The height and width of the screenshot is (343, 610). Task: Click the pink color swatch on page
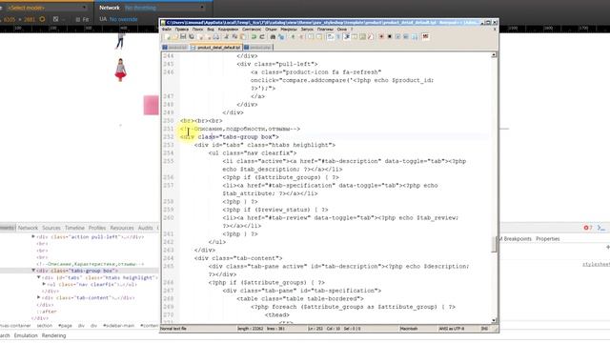pos(151,105)
